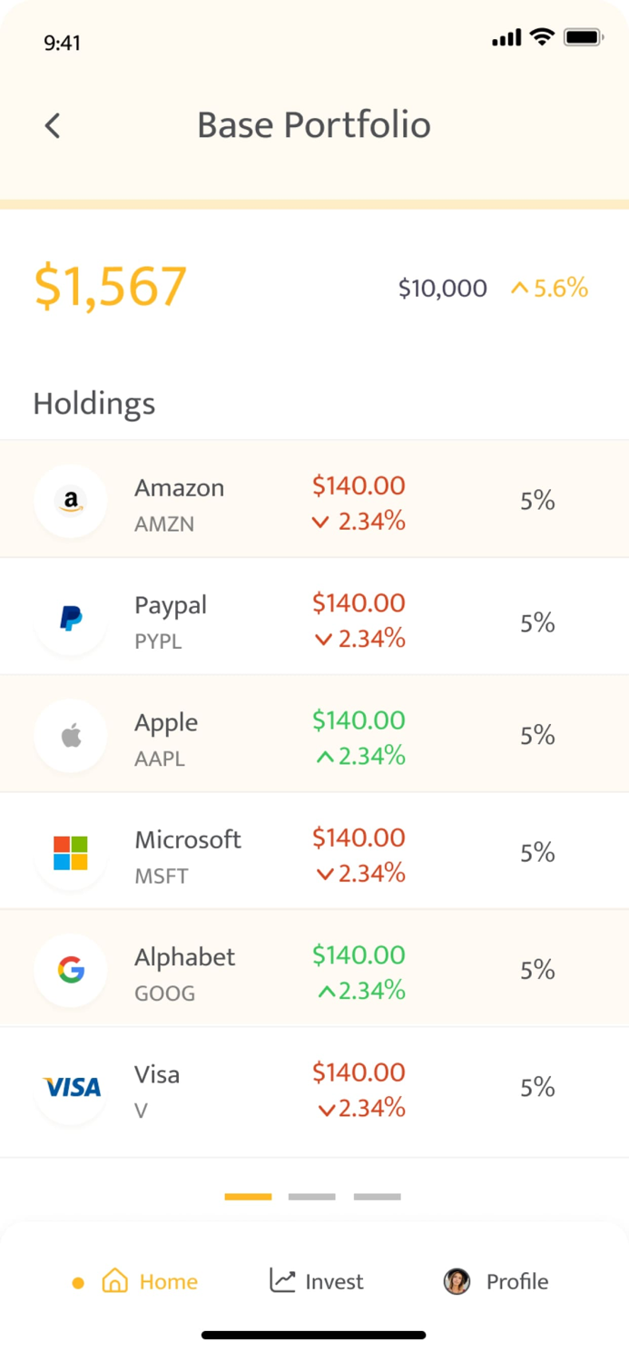Tap the red down arrow on Amazon's 2.34%

coord(320,522)
